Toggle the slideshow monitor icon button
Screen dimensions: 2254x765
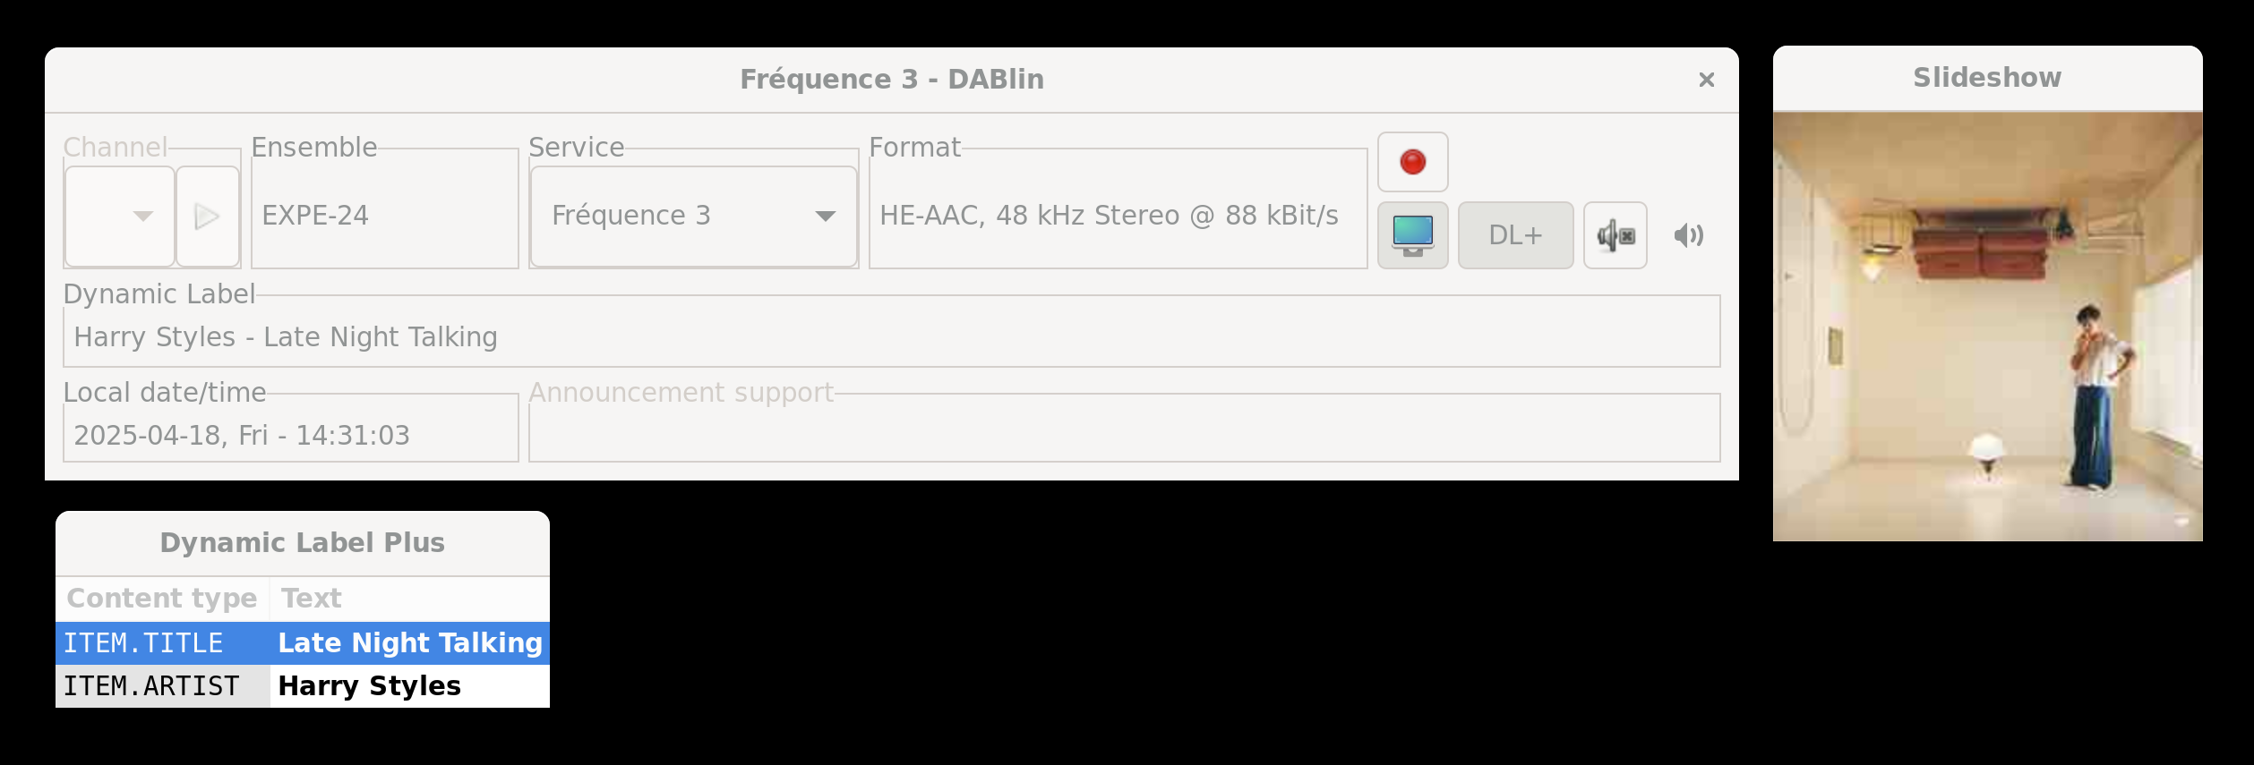[x=1412, y=235]
